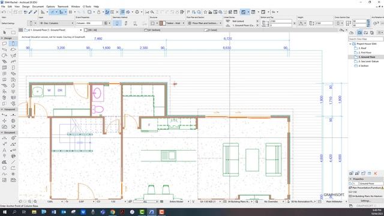Screen dimensions: 384x216
Task: Select 0. Sea Level Datum in the navigator
Action: pyautogui.click(x=368, y=61)
